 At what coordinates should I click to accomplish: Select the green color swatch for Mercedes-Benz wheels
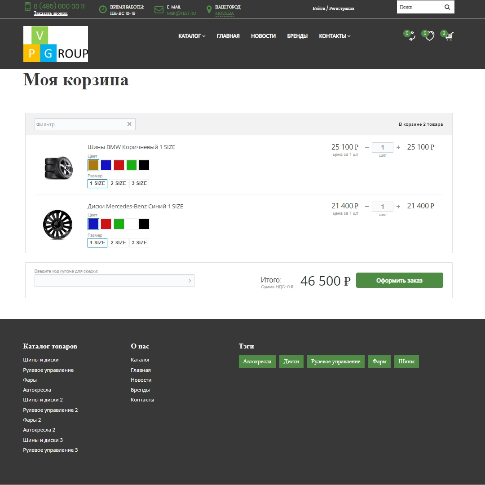(119, 224)
